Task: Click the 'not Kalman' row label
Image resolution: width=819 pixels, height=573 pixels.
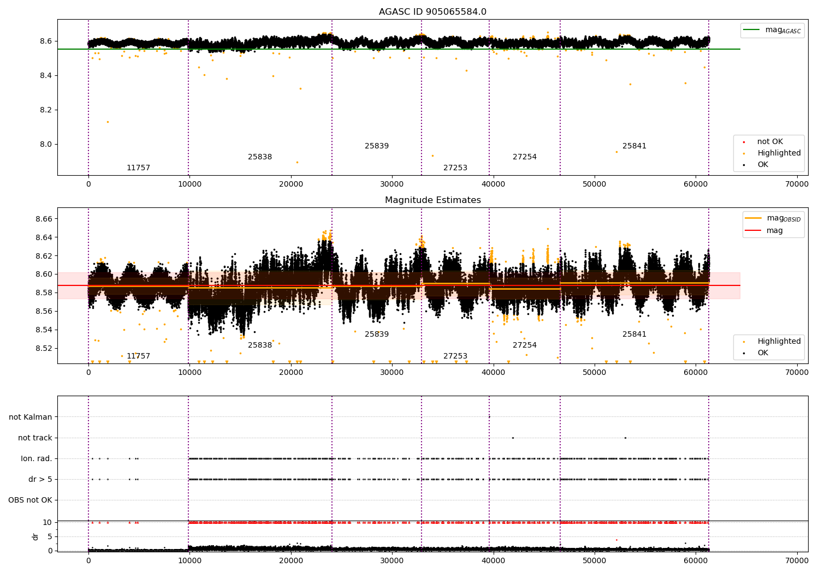Action: coord(31,417)
